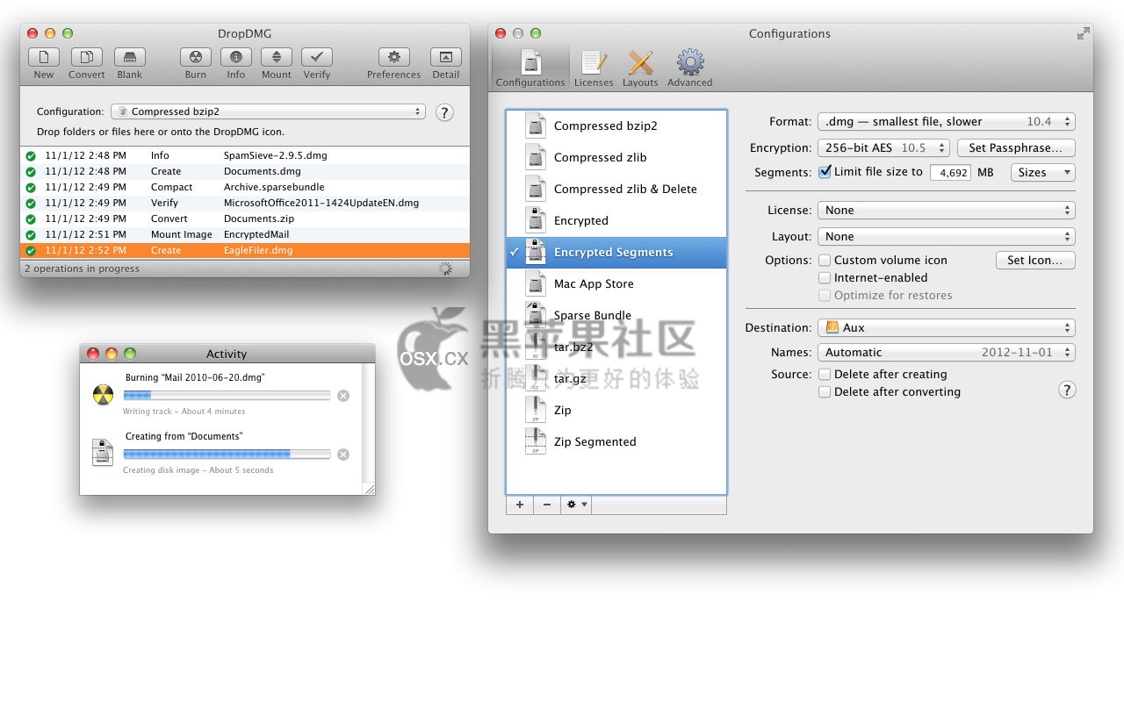Select the Compressed zlib & Delete configuration

click(x=616, y=190)
